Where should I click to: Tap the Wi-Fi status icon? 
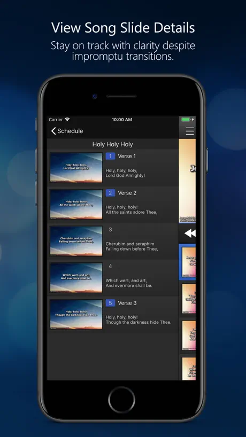click(x=67, y=119)
